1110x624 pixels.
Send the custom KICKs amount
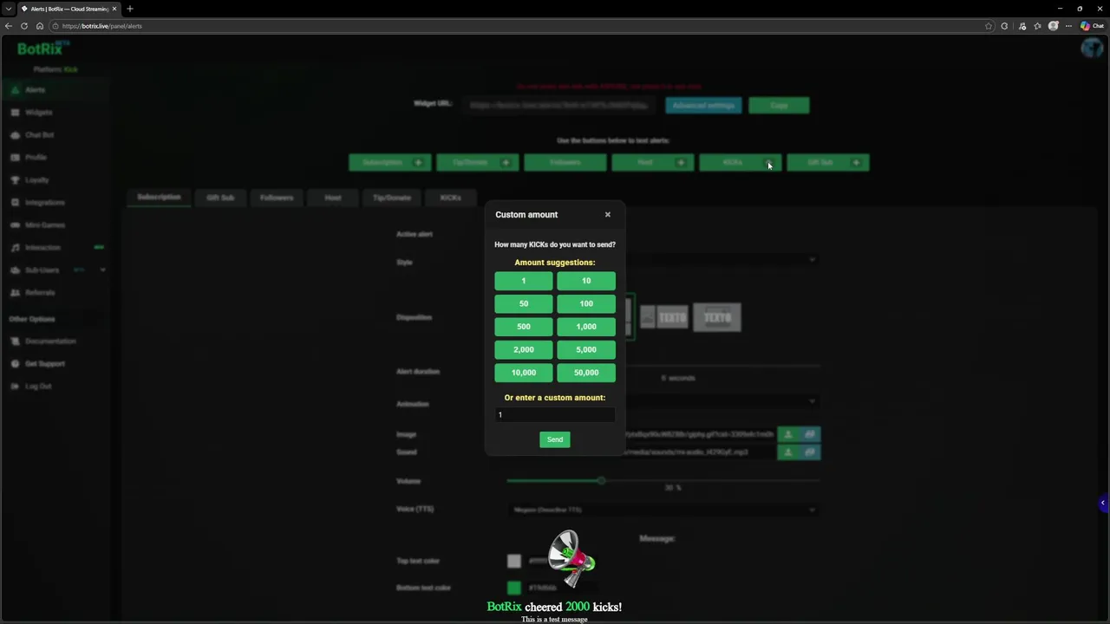tap(555, 439)
